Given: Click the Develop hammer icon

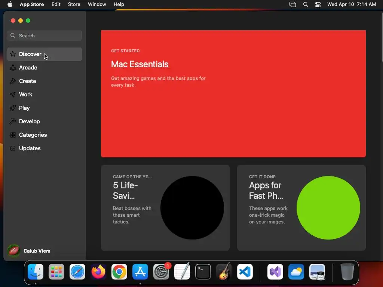Looking at the screenshot, I should (x=13, y=121).
